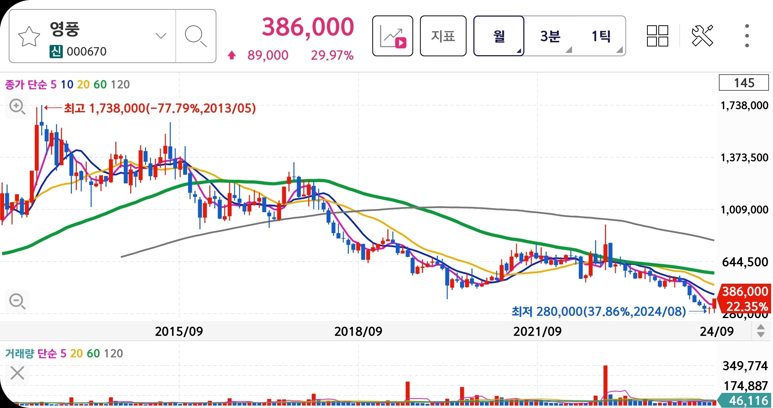Expand the stock name dropdown chevron
The image size is (773, 408).
coord(161,36)
